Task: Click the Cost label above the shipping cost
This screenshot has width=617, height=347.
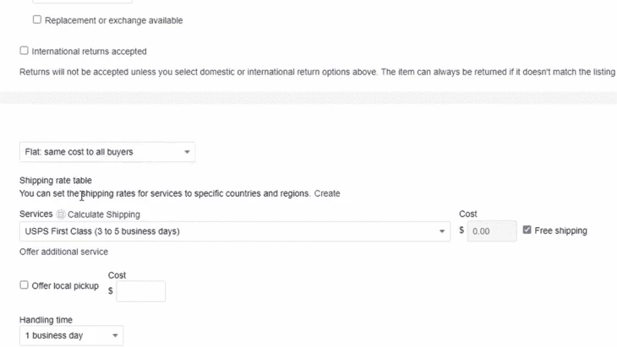Action: point(467,214)
